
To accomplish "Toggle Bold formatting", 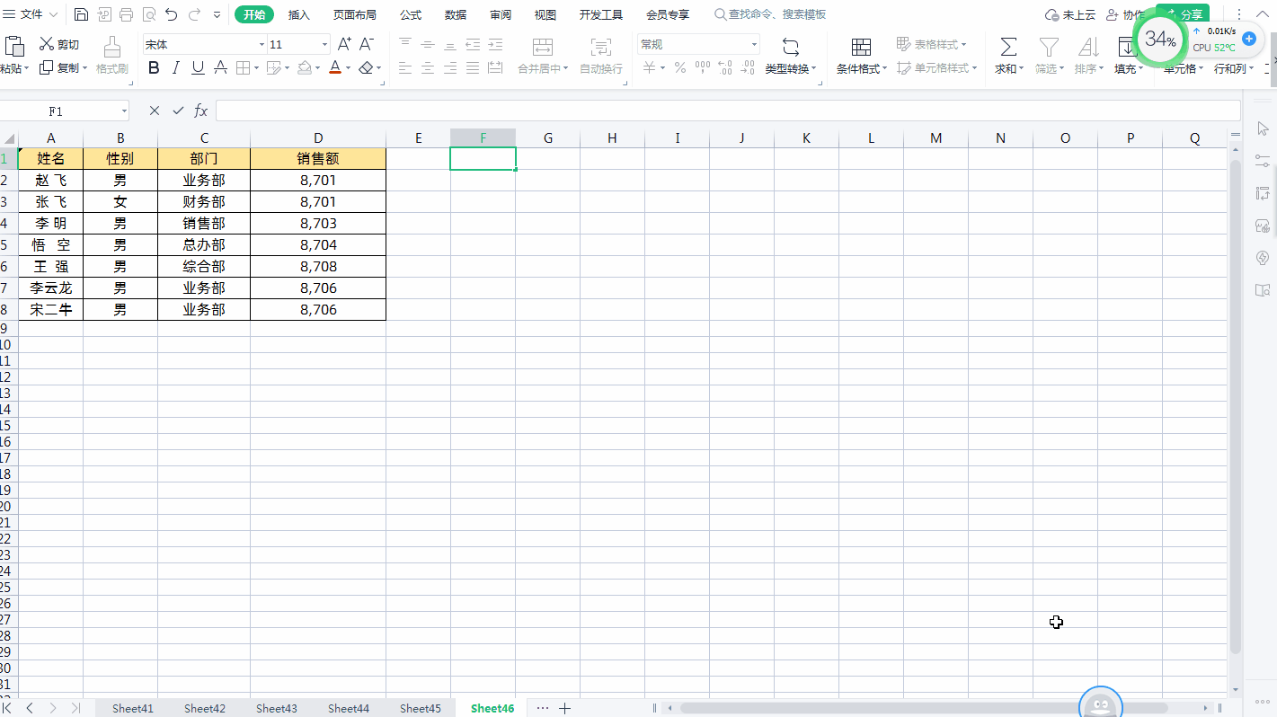I will (x=153, y=68).
